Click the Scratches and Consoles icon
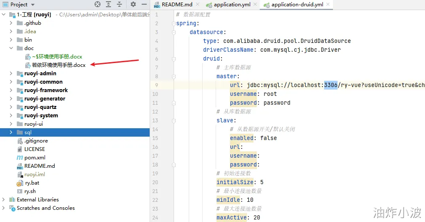Image resolution: width=425 pixels, height=222 pixels. (12, 208)
